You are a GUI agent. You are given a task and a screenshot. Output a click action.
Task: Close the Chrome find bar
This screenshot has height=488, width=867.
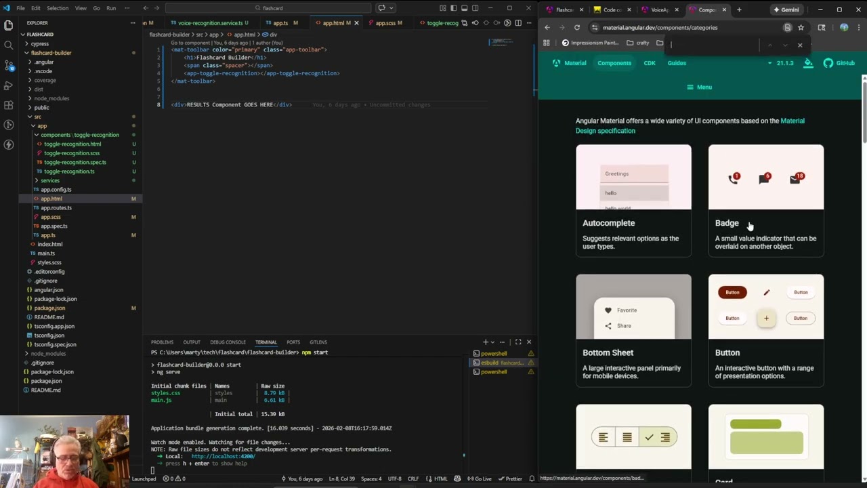point(800,45)
